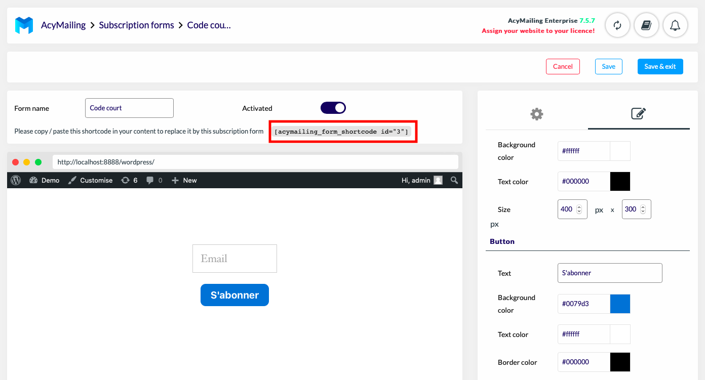Click the yellow dot of preview browser

point(27,162)
